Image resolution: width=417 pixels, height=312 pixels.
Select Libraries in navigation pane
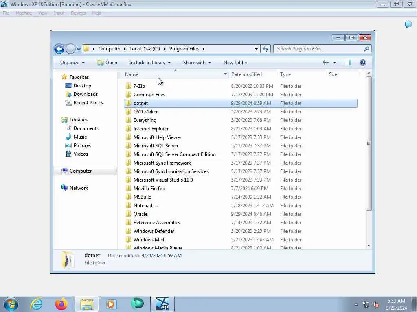click(x=79, y=120)
